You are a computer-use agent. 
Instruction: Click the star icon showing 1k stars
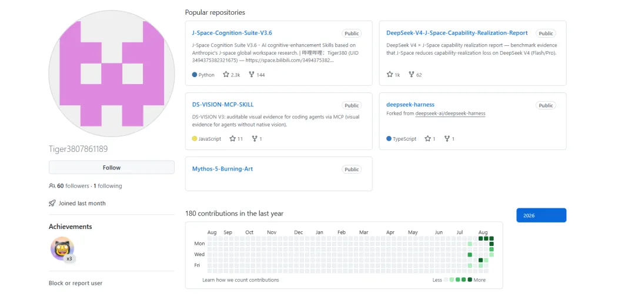(x=390, y=75)
